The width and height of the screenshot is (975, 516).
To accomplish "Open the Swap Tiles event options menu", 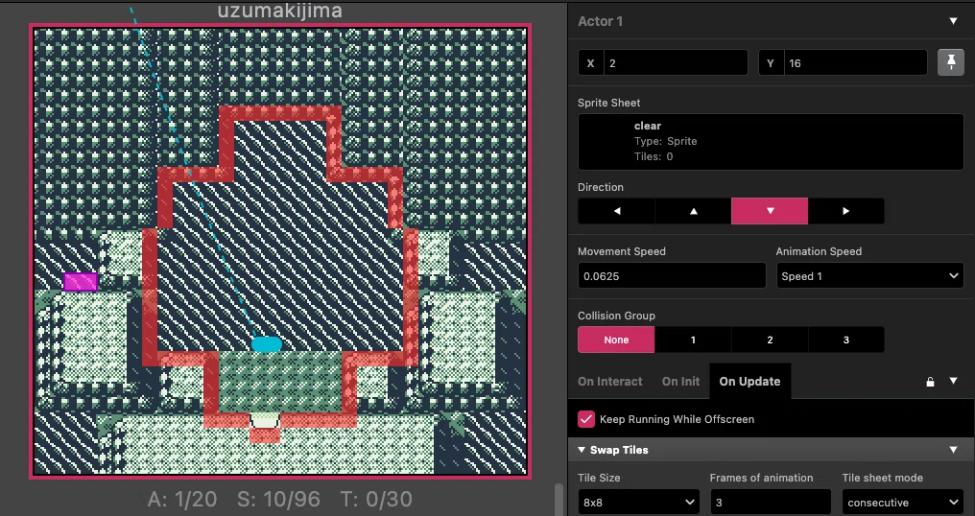I will click(953, 450).
